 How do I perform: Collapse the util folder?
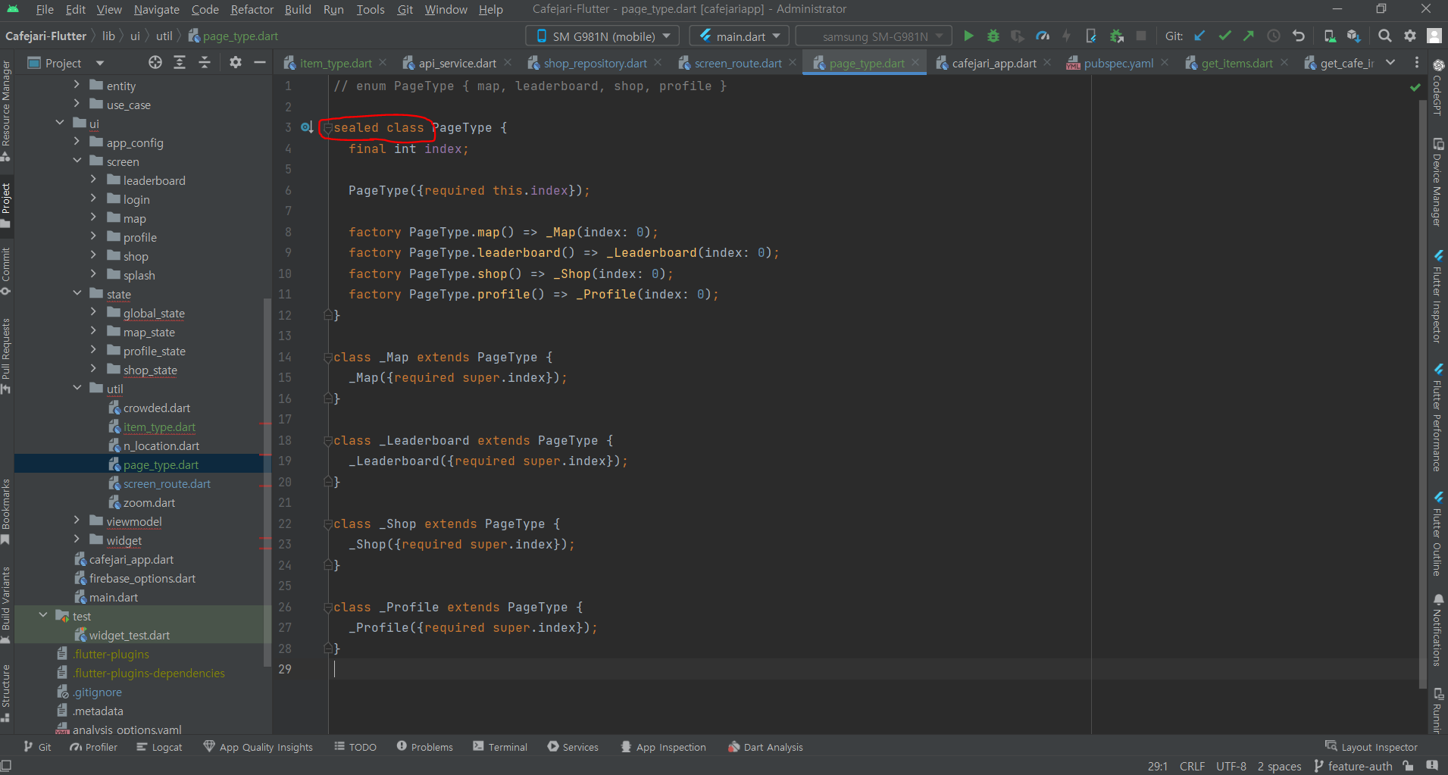pos(77,387)
